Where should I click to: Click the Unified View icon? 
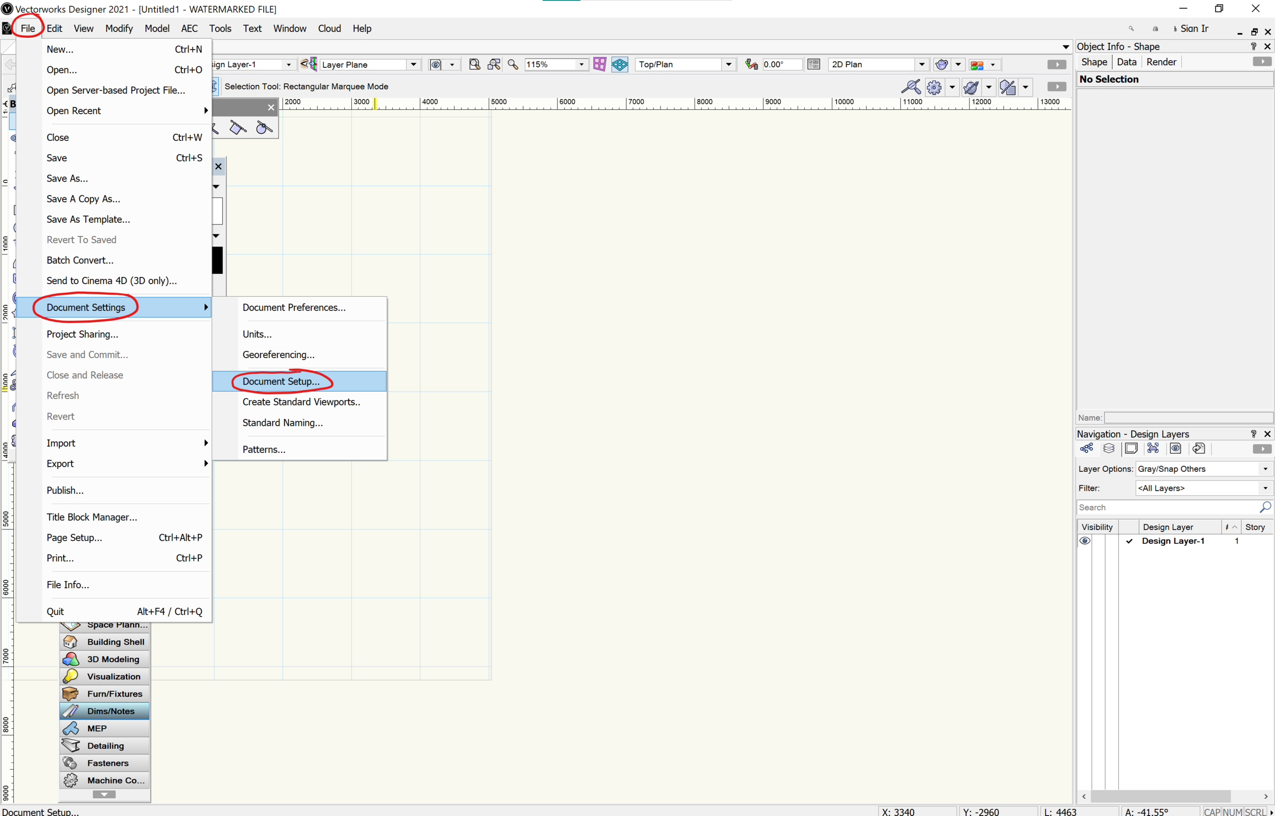(620, 64)
